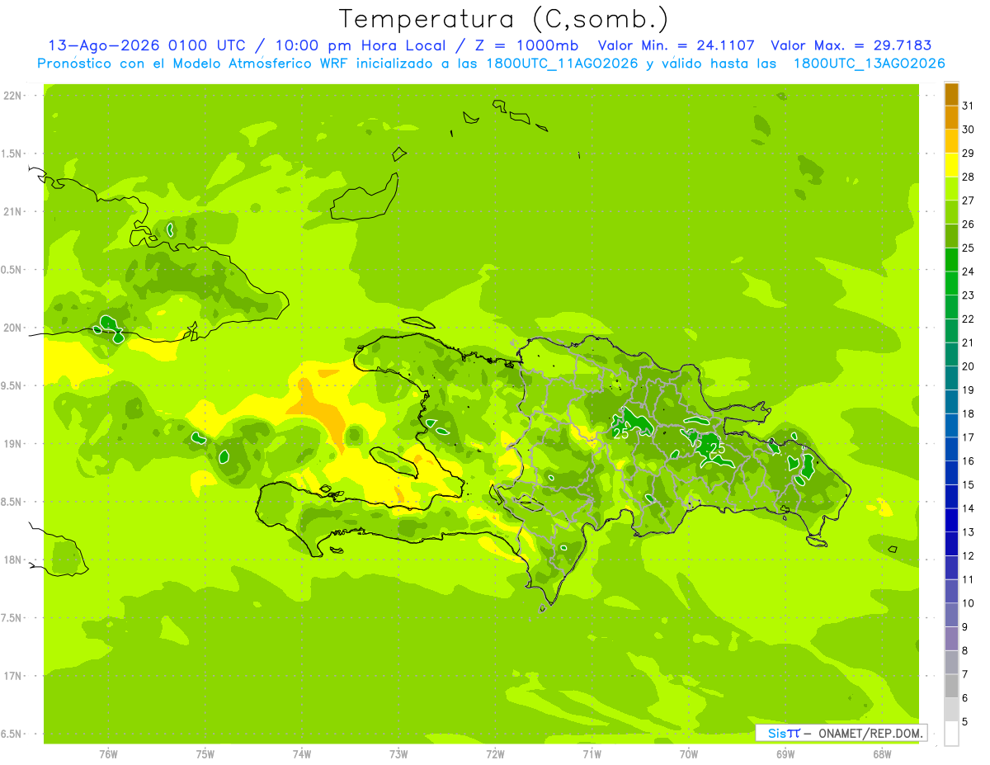Viewport: 990px width, 765px height.
Task: Click the "18" colorbar label
Action: pyautogui.click(x=969, y=414)
